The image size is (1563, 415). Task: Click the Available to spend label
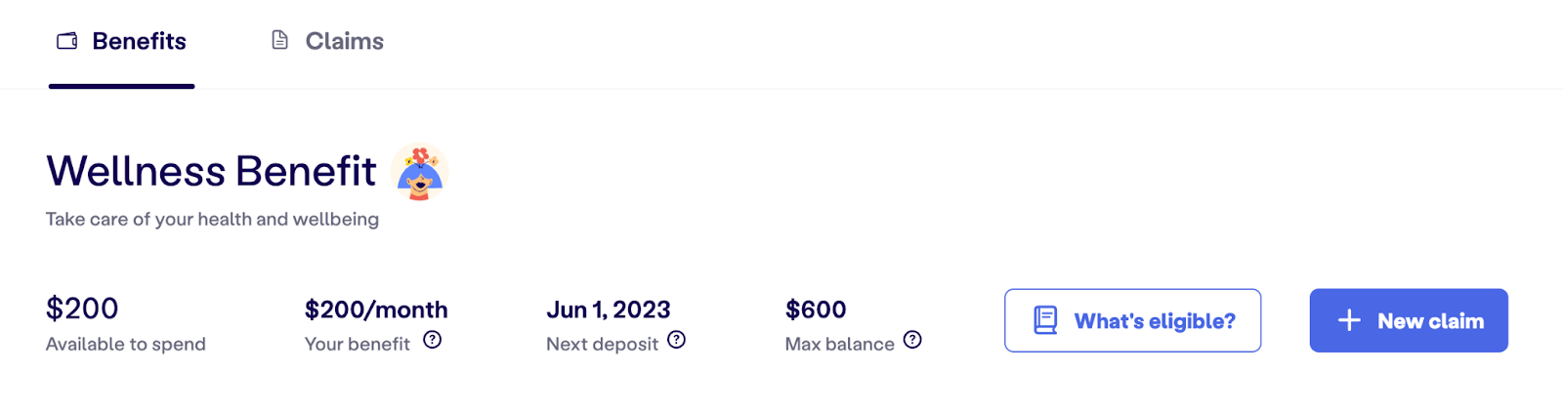pos(126,344)
